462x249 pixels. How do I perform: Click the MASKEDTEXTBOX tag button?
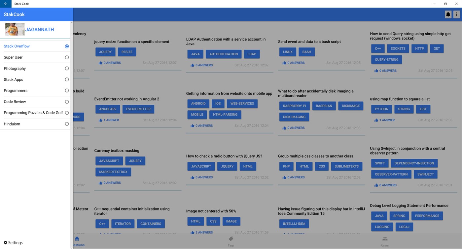point(113,172)
